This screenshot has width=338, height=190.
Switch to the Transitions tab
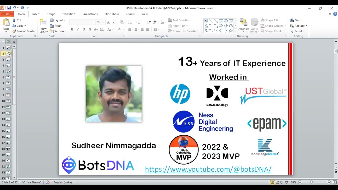click(69, 14)
